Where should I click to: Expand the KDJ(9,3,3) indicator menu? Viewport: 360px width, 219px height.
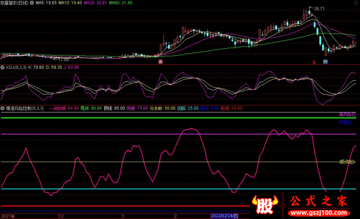point(3,67)
